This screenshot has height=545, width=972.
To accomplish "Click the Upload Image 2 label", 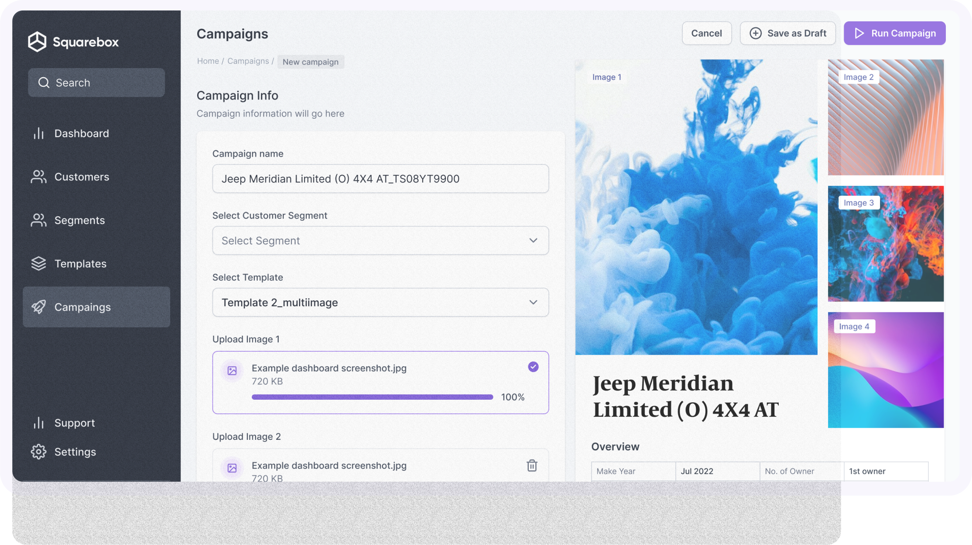I will coord(246,436).
